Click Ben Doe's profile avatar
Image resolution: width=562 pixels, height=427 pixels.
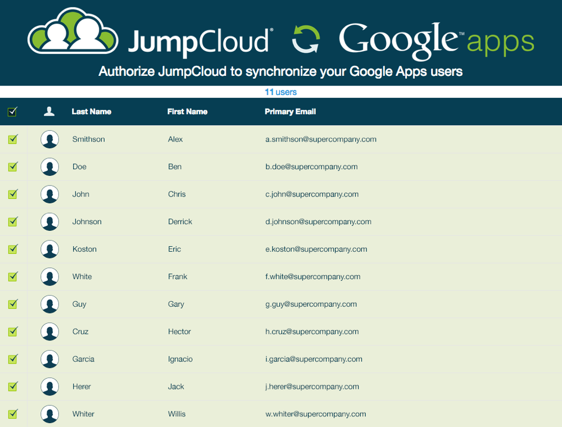(50, 167)
